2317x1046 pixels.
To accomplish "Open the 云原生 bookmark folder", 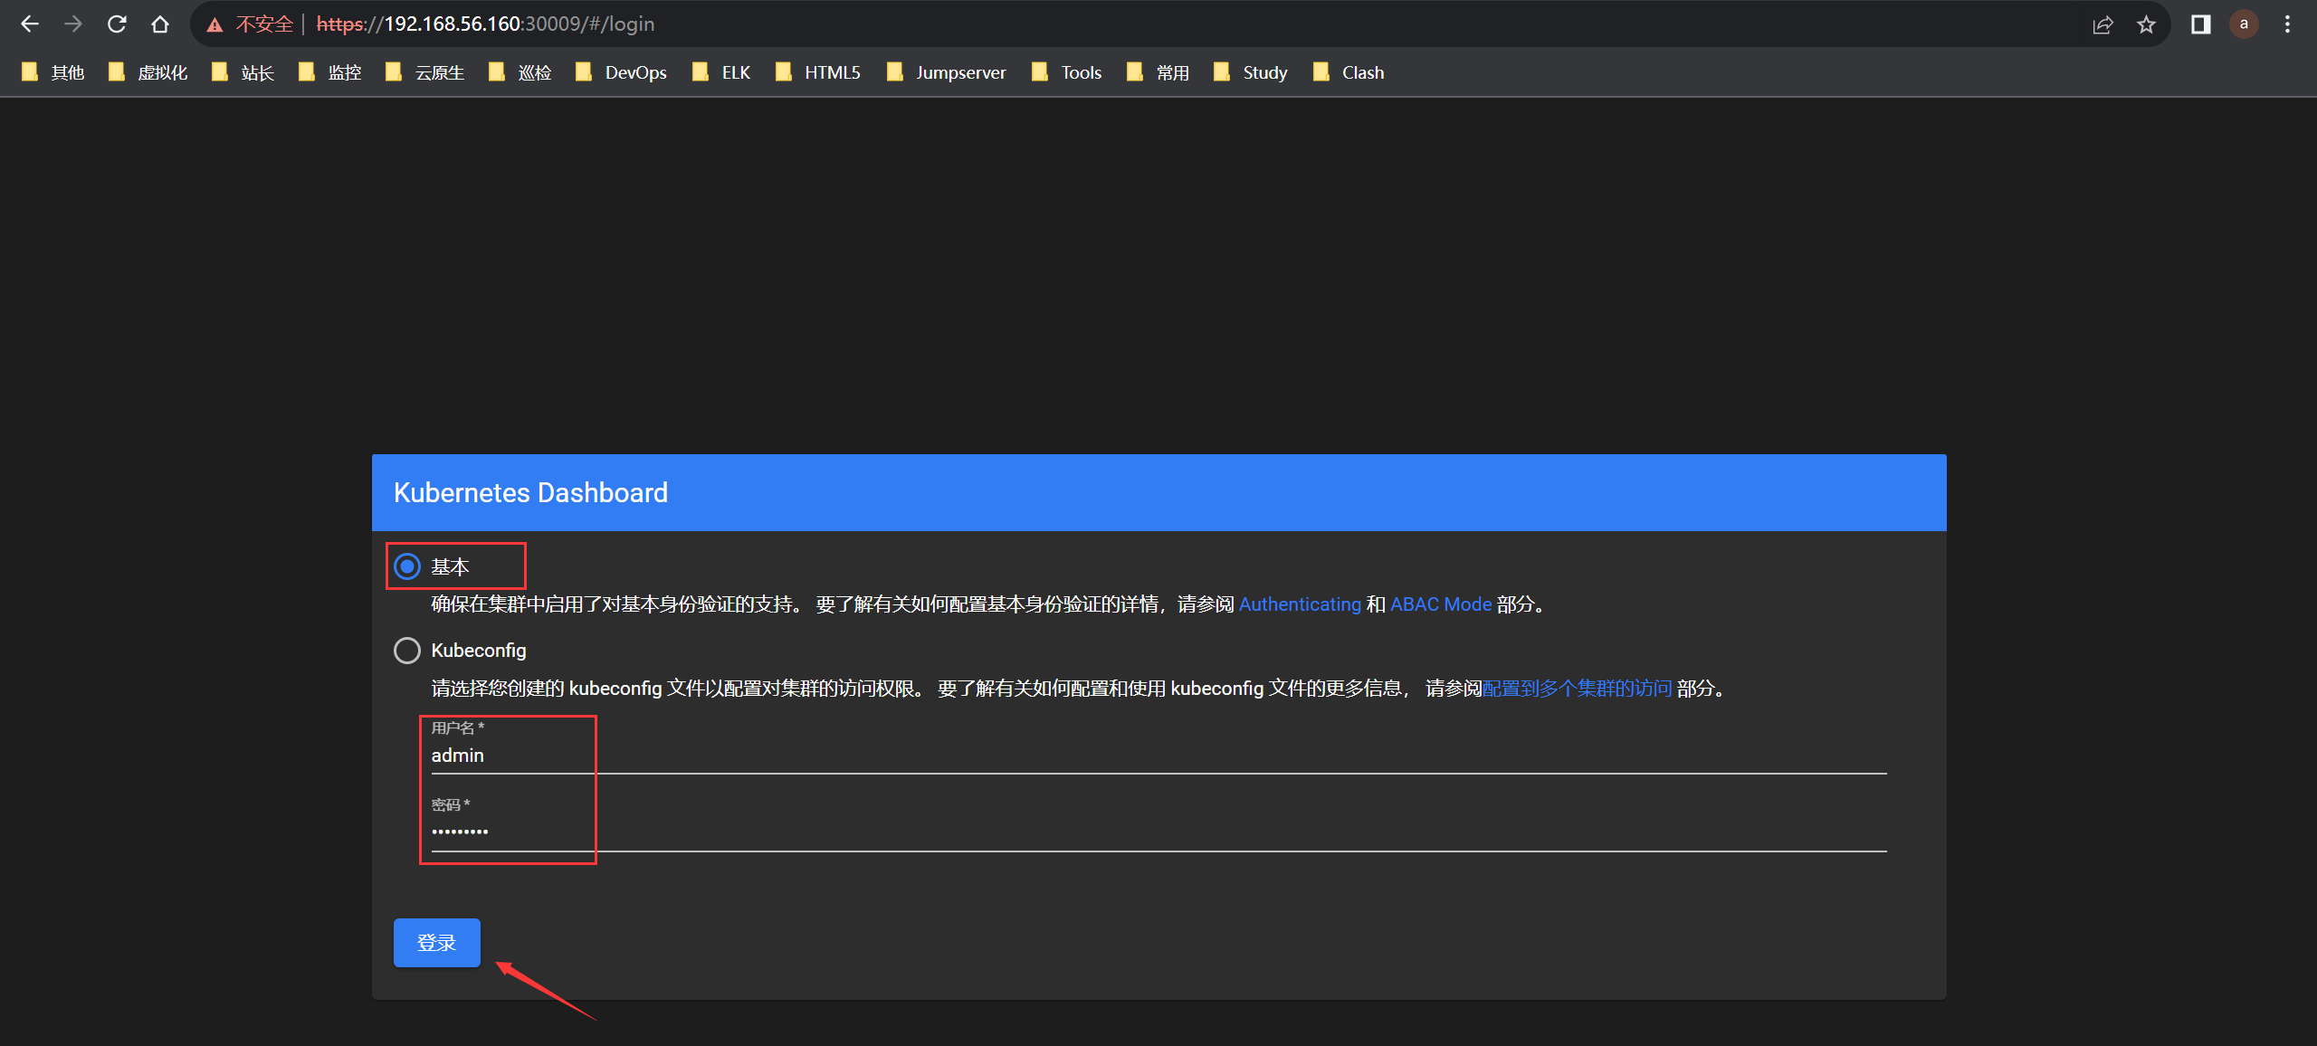I will point(425,72).
